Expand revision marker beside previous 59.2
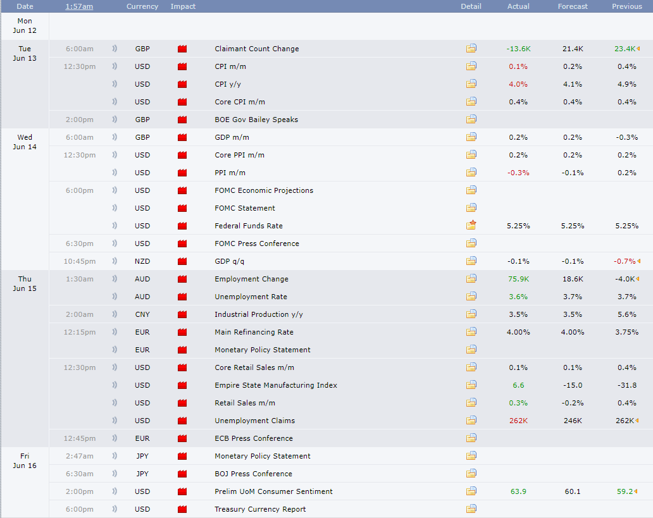 pos(636,491)
